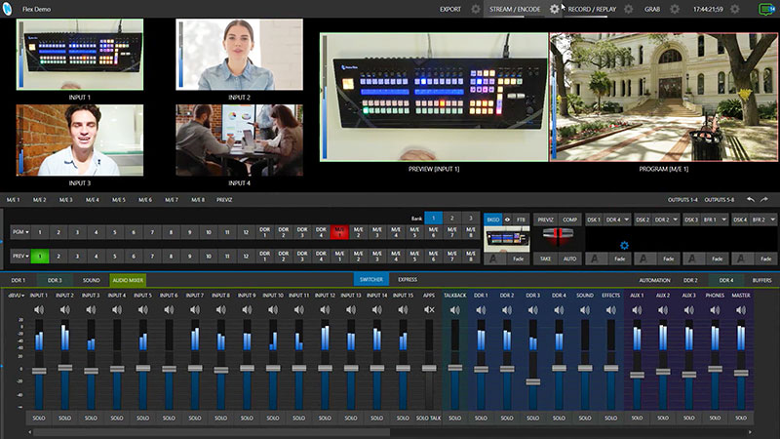
Task: Mute Input 2 speaker icon
Action: (x=64, y=309)
